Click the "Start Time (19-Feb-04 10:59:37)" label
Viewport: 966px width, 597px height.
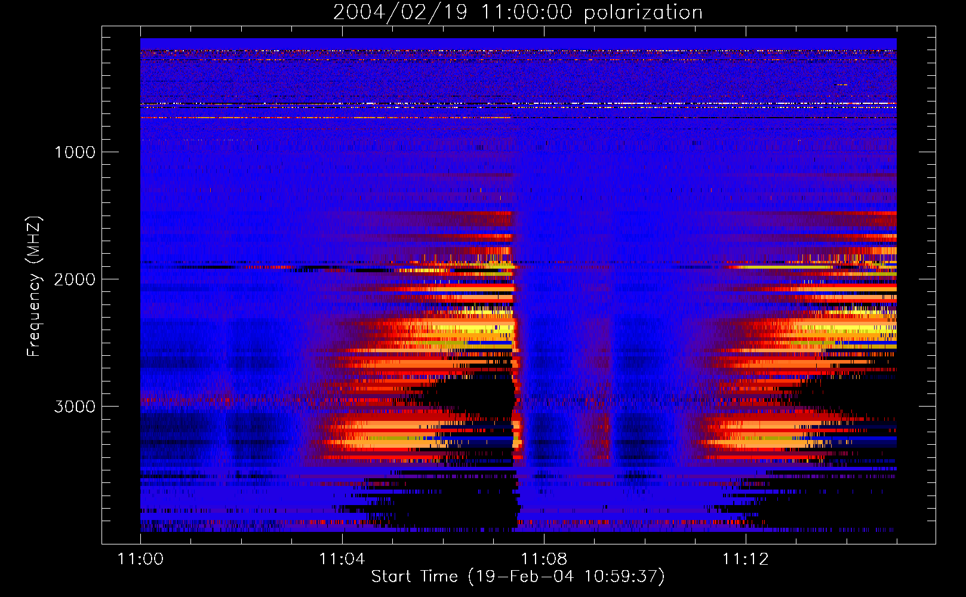[518, 577]
